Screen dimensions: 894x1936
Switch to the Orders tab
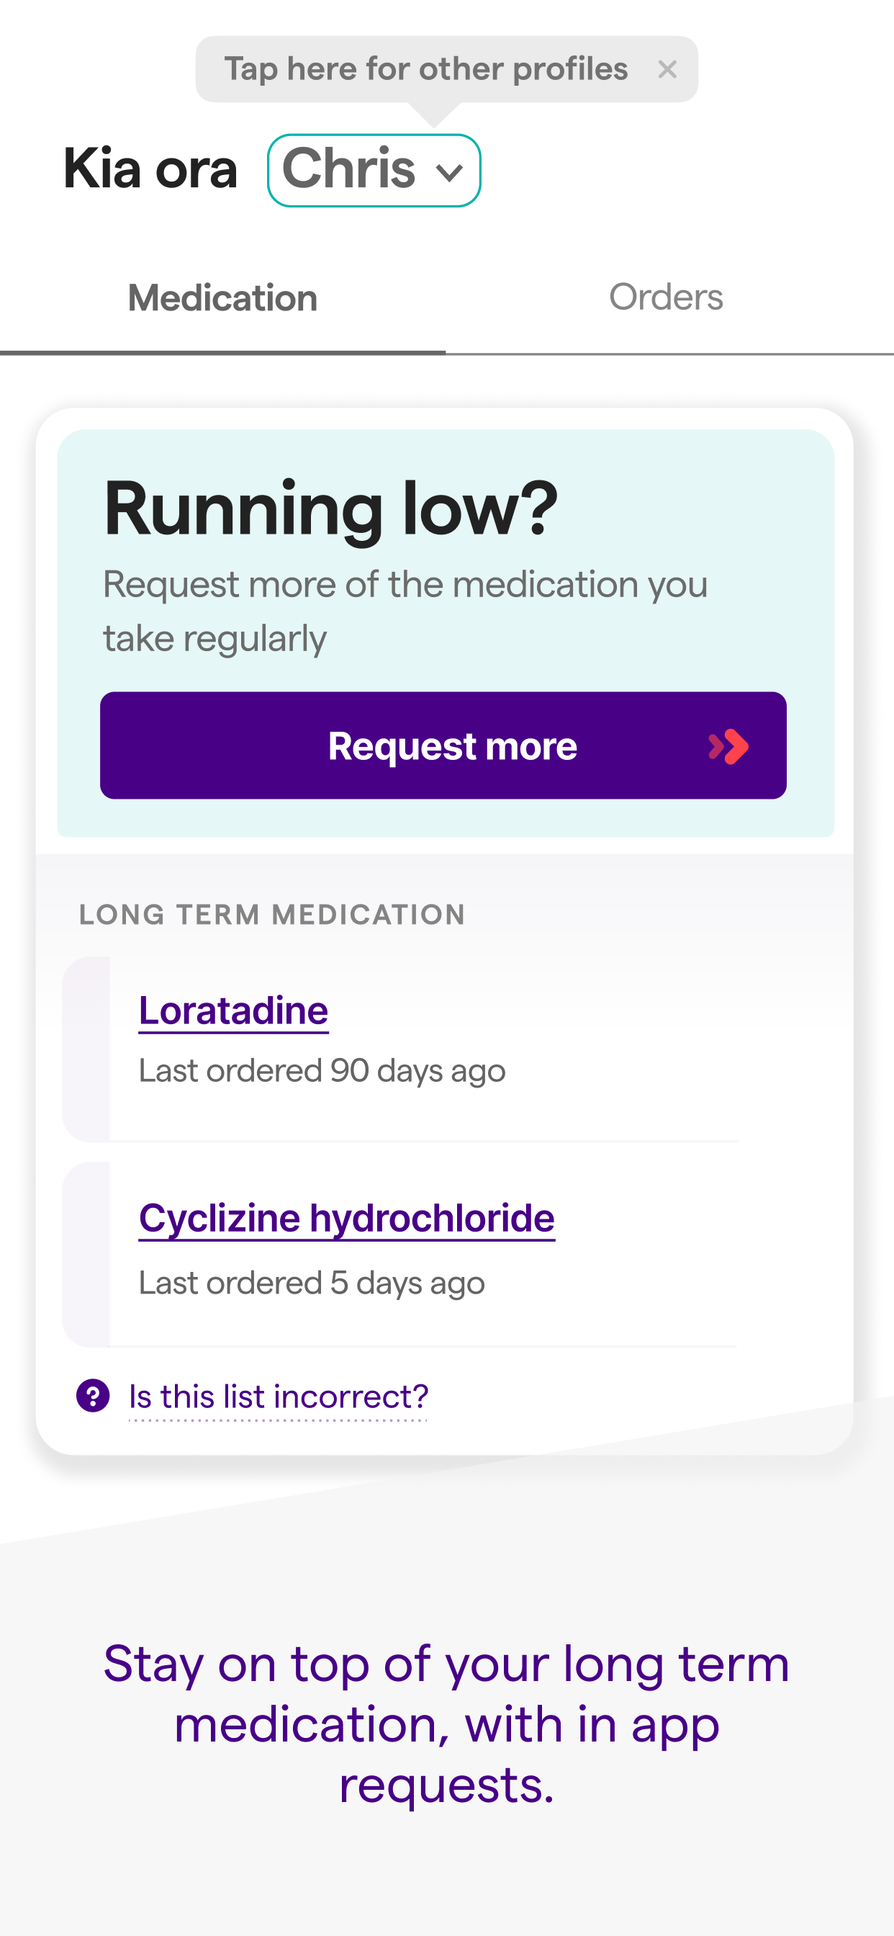[666, 297]
